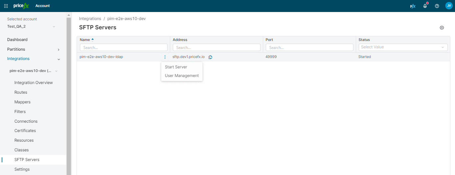
Task: Click the sidebar vertical scrollbar
Action: point(69,93)
